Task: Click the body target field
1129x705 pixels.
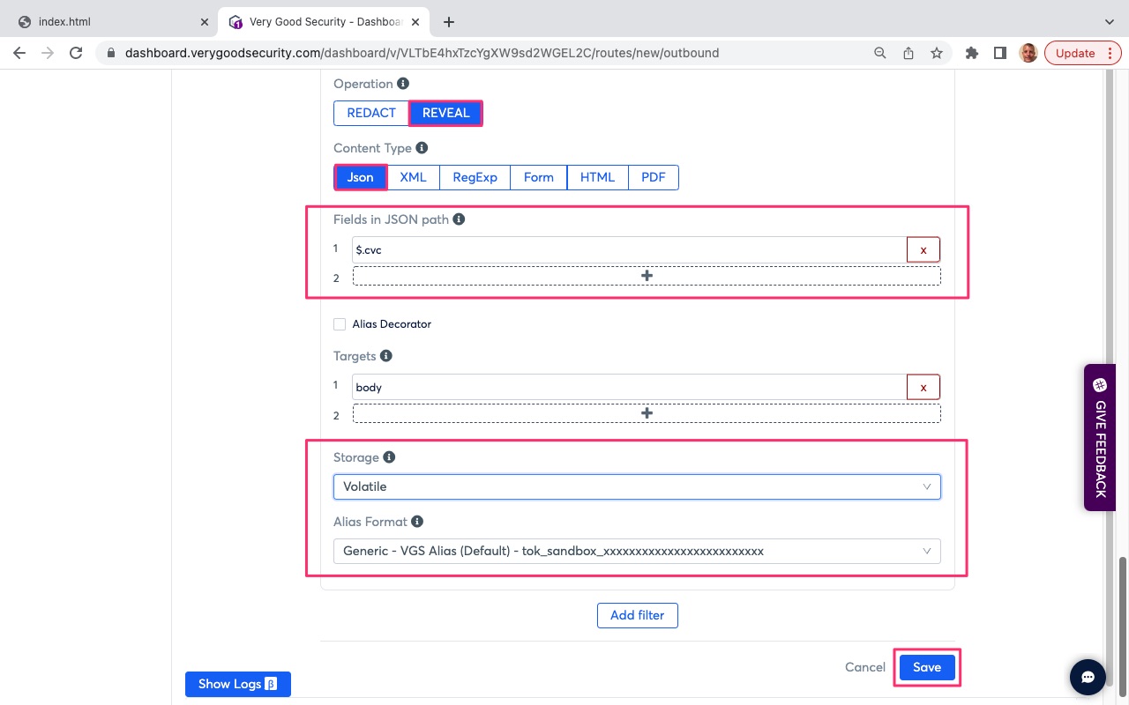Action: [x=629, y=387]
